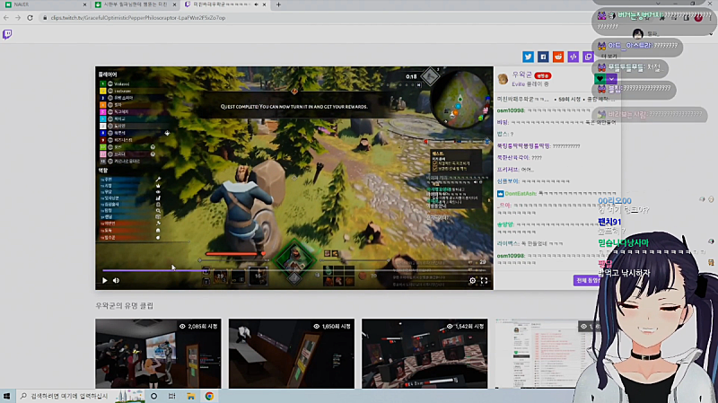718x403 pixels.
Task: Click the DontEatAsh username in chat
Action: click(521, 194)
